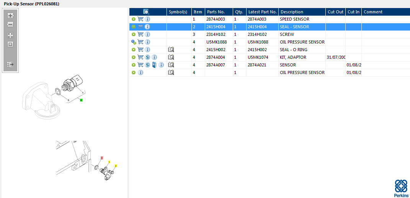Click the Cut Out column header
This screenshot has width=410, height=198.
point(336,12)
